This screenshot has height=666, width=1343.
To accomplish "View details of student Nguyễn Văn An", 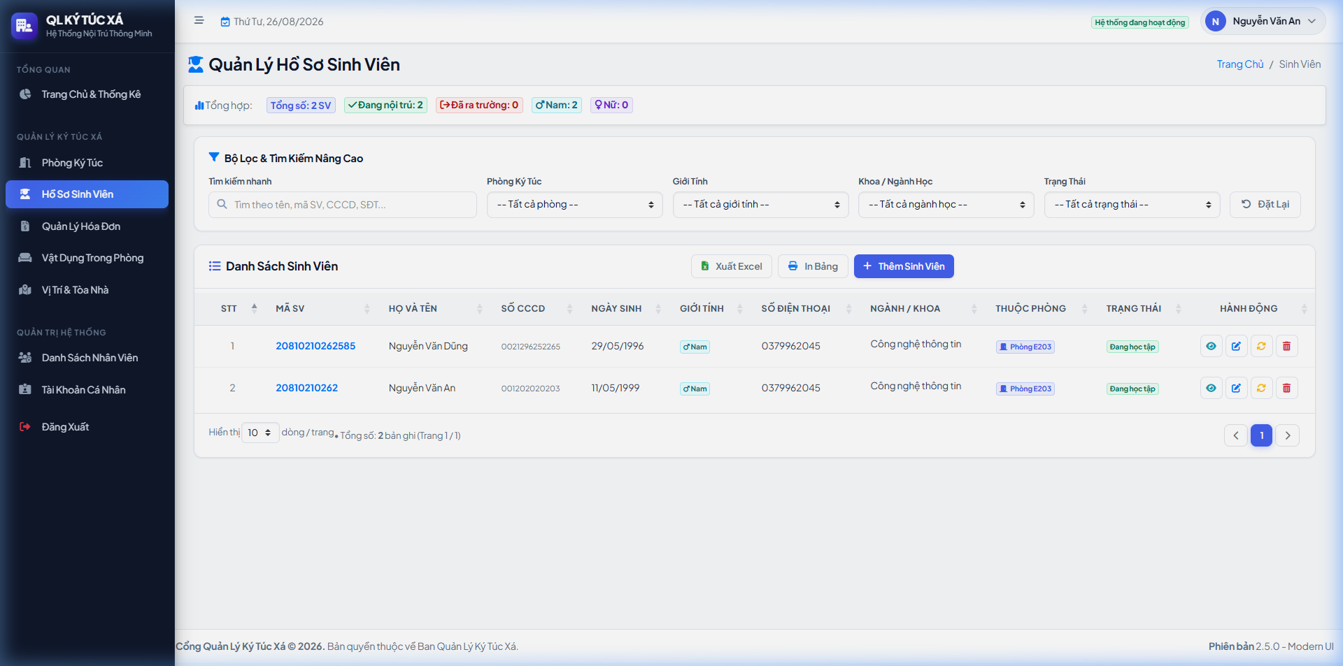I will 1211,388.
